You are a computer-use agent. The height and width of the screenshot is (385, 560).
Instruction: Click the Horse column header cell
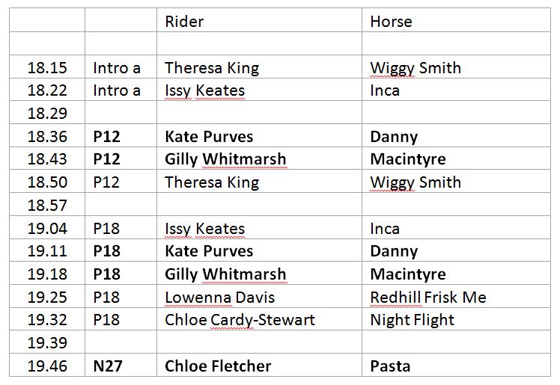(391, 22)
